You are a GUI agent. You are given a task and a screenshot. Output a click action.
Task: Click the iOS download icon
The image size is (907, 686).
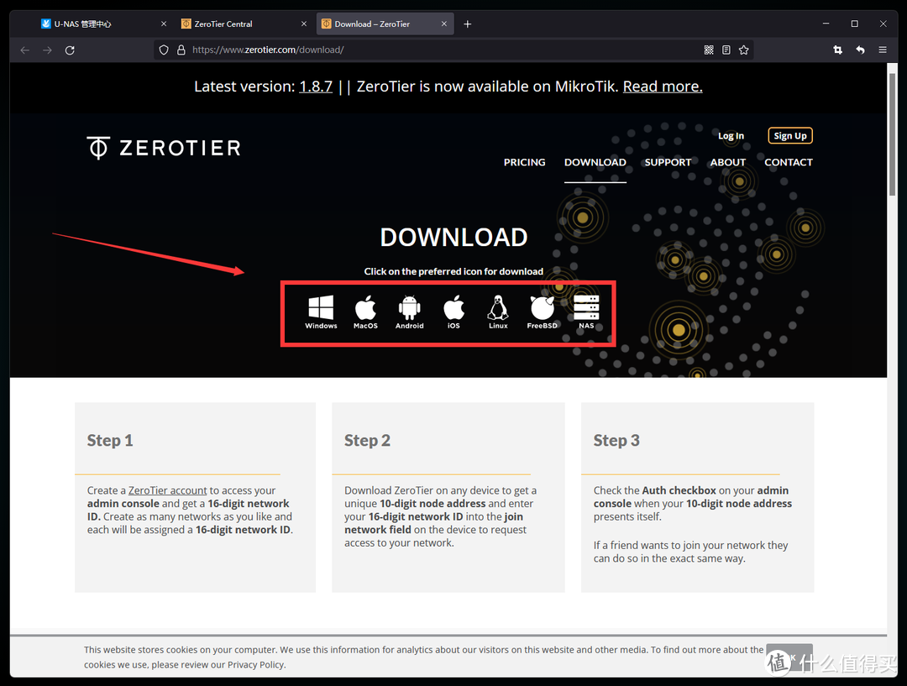tap(453, 311)
